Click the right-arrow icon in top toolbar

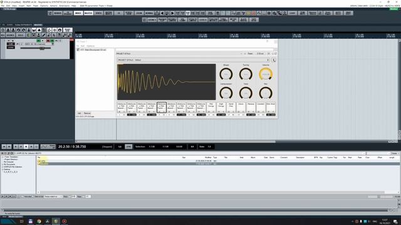[172, 13]
